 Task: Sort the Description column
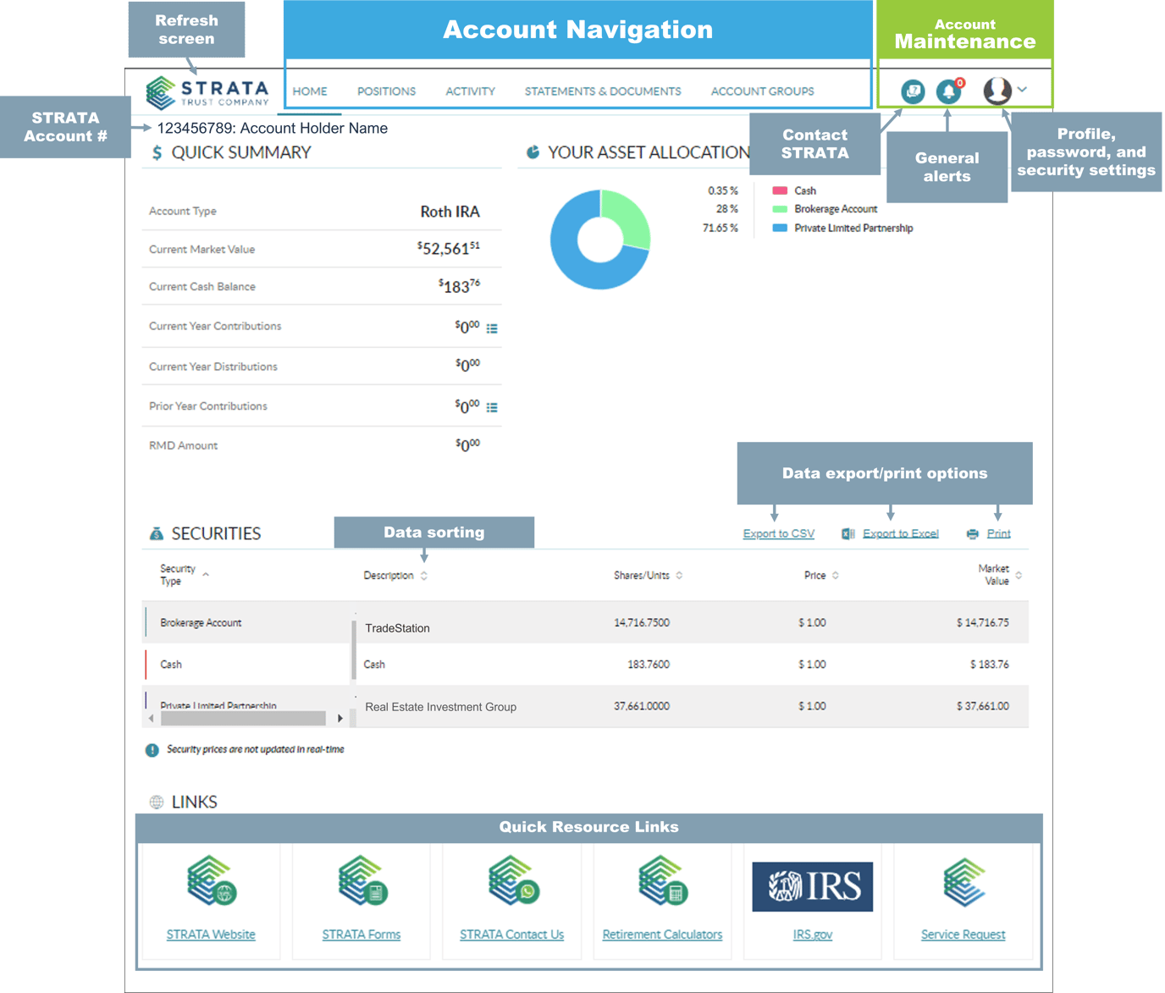pyautogui.click(x=423, y=575)
